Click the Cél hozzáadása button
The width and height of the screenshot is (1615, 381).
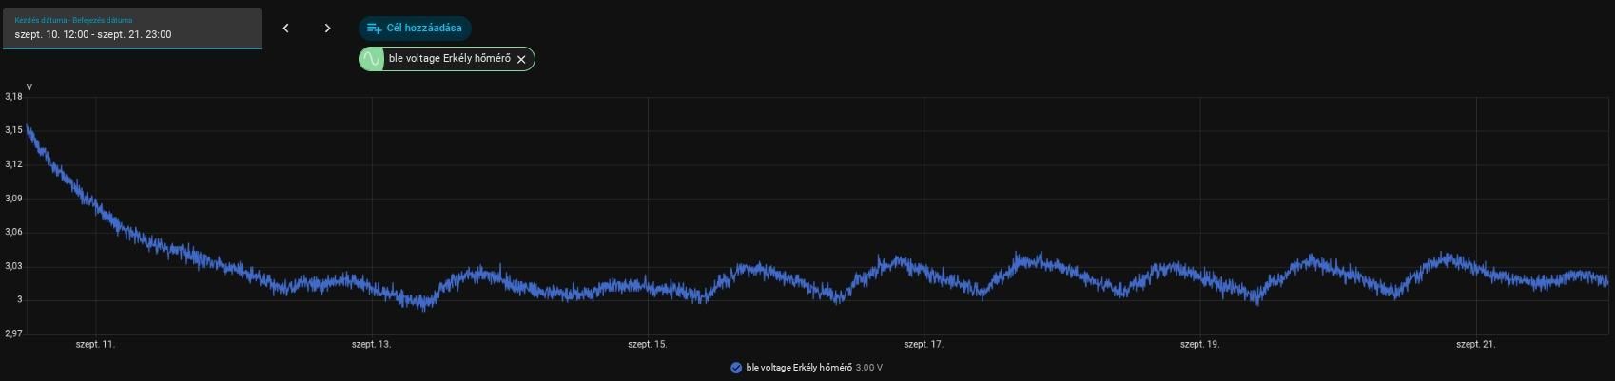pyautogui.click(x=415, y=29)
